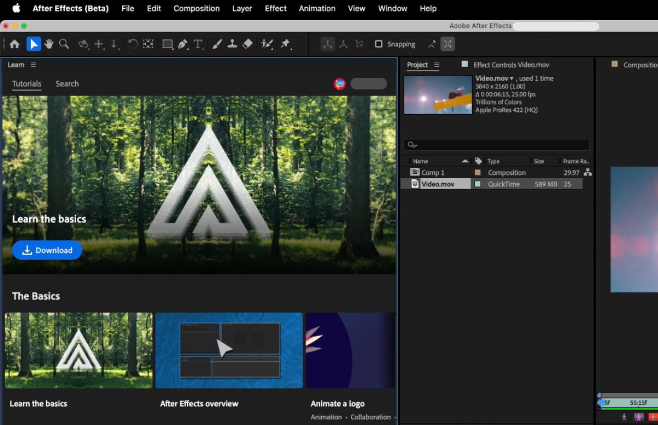
Task: Toggle the Local Axis mode button
Action: coord(328,44)
